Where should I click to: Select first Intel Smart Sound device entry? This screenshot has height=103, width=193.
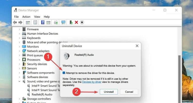46,86
